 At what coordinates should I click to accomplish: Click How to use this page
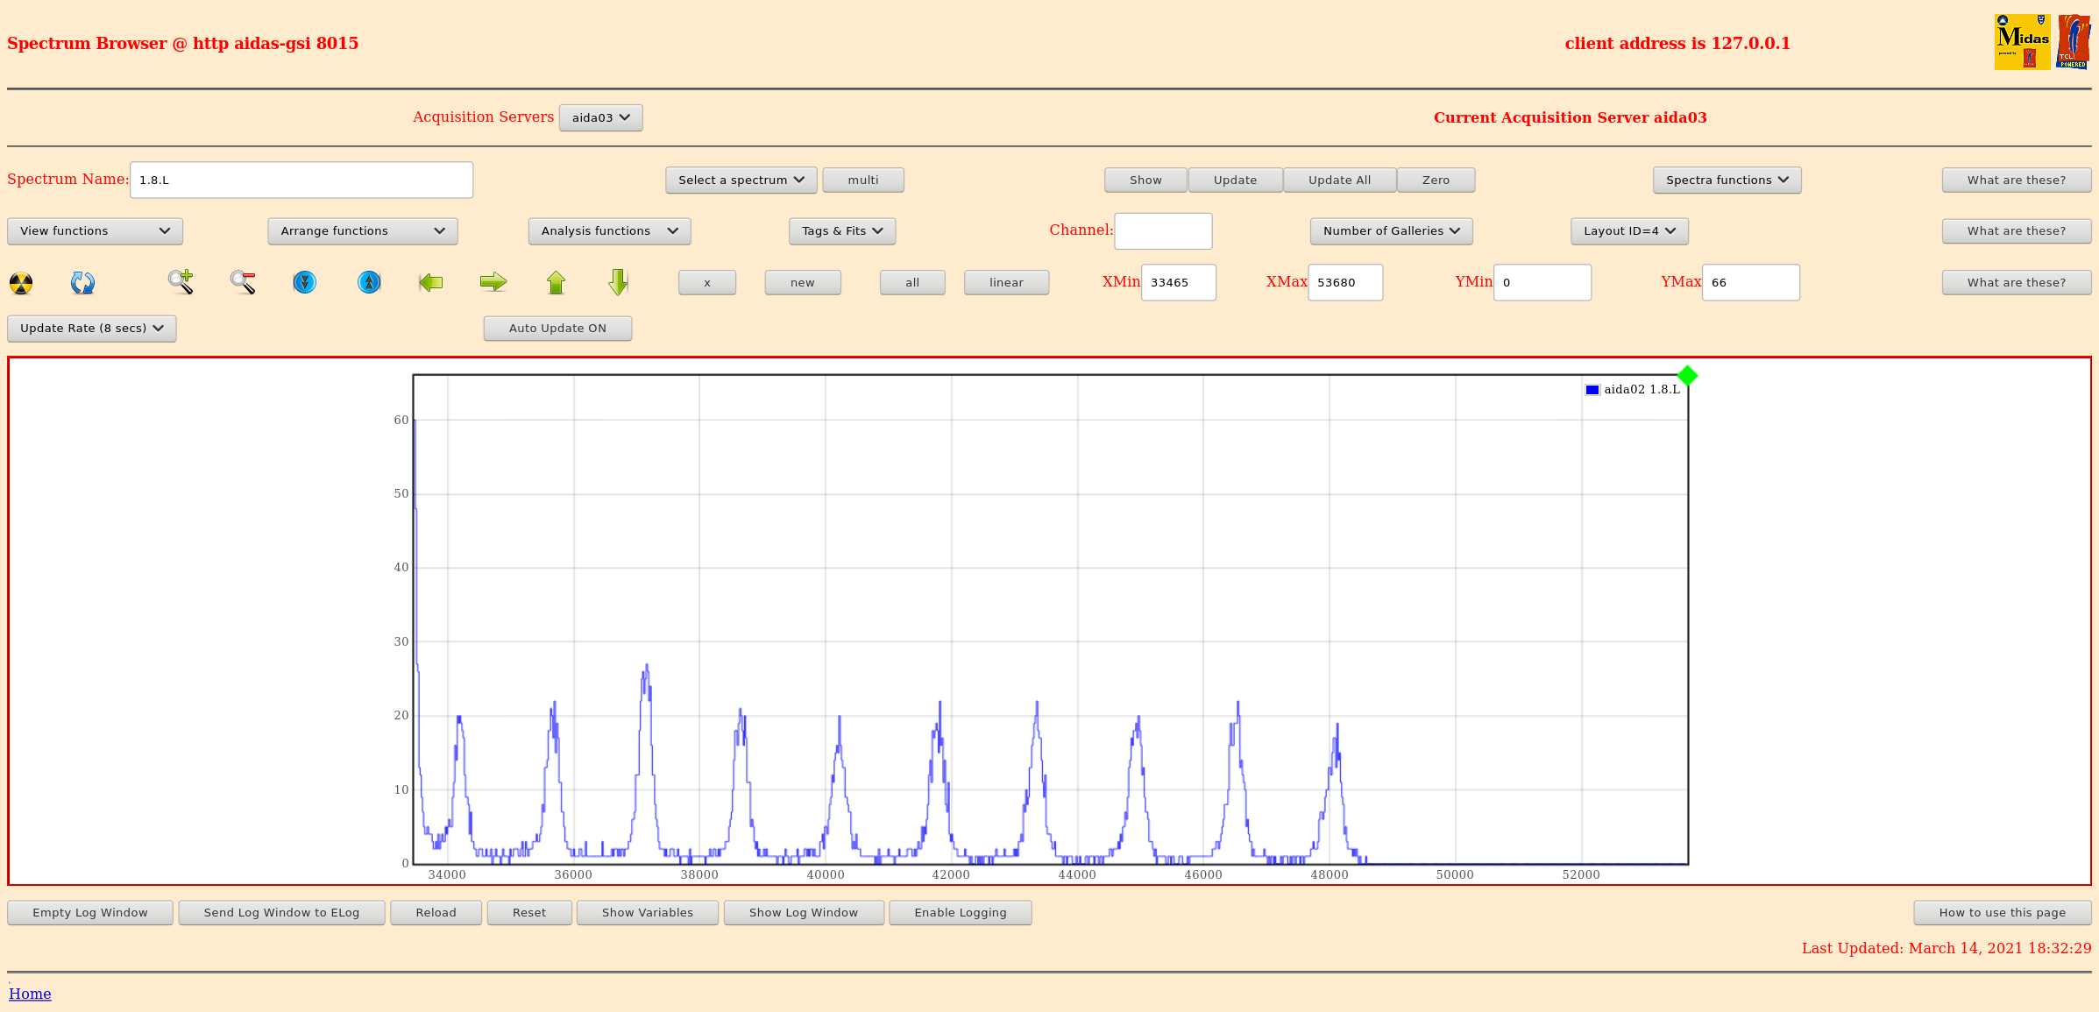pyautogui.click(x=2003, y=912)
